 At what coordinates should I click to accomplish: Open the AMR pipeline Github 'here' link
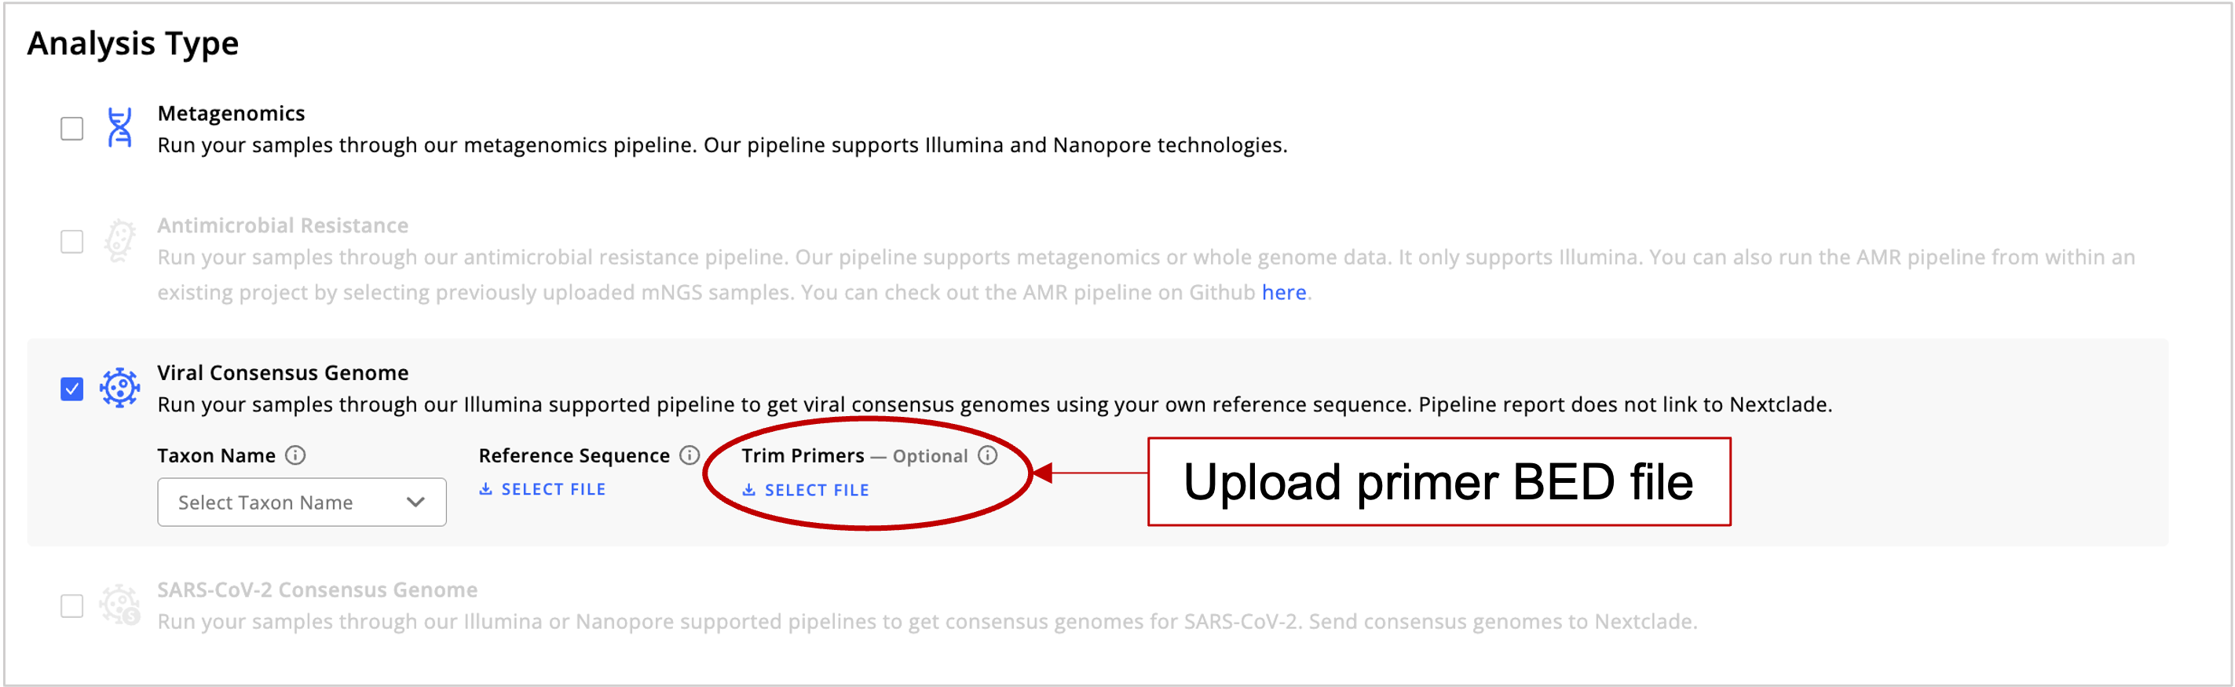click(1283, 292)
